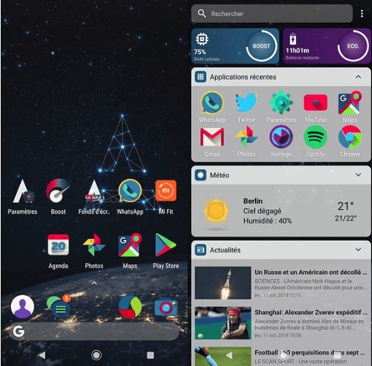Open the three-dot overflow menu

362,14
